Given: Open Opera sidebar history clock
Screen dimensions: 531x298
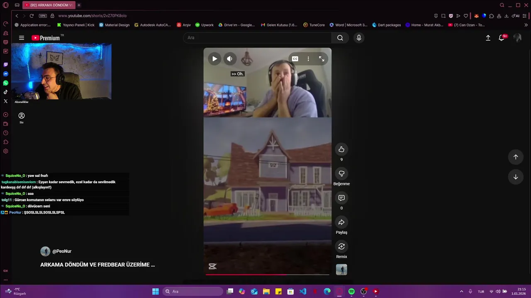Looking at the screenshot, I should click(5, 133).
